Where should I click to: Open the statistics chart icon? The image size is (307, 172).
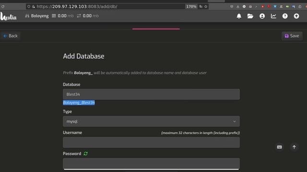coord(273,16)
